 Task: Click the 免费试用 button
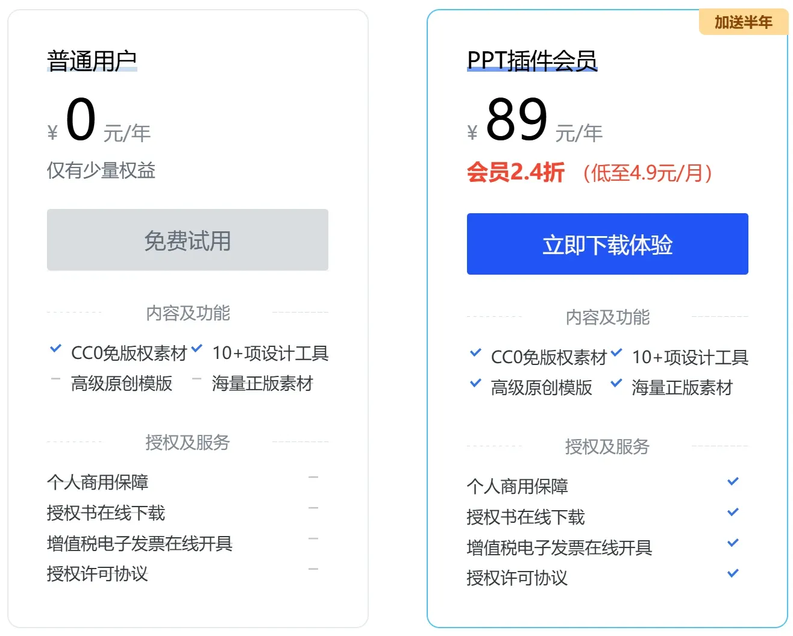coord(187,240)
